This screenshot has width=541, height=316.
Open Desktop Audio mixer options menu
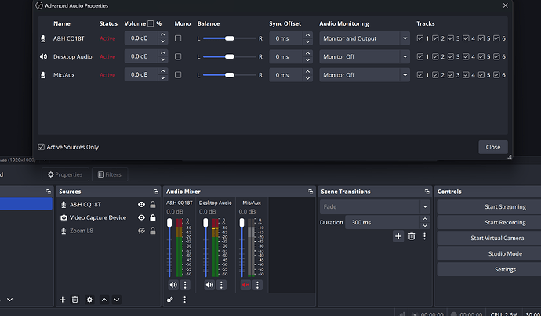point(221,285)
